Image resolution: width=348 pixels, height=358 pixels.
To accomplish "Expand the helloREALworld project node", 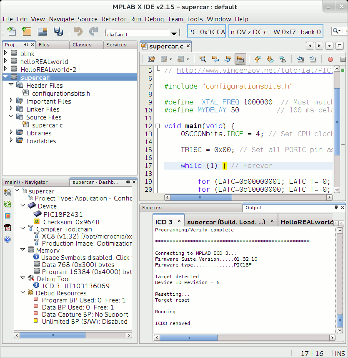I will tap(5, 61).
